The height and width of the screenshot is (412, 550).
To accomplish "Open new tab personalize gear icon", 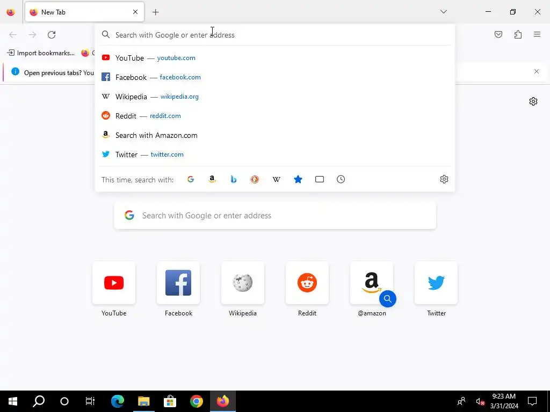I will click(533, 101).
